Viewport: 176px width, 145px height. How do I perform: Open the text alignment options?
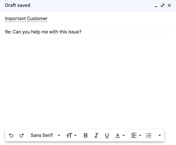[x=136, y=135]
